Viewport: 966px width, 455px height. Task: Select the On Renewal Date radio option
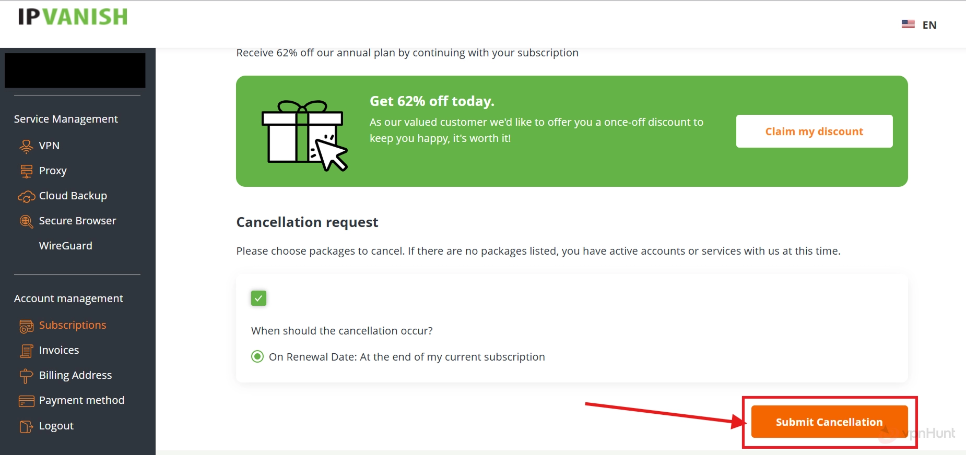click(257, 357)
